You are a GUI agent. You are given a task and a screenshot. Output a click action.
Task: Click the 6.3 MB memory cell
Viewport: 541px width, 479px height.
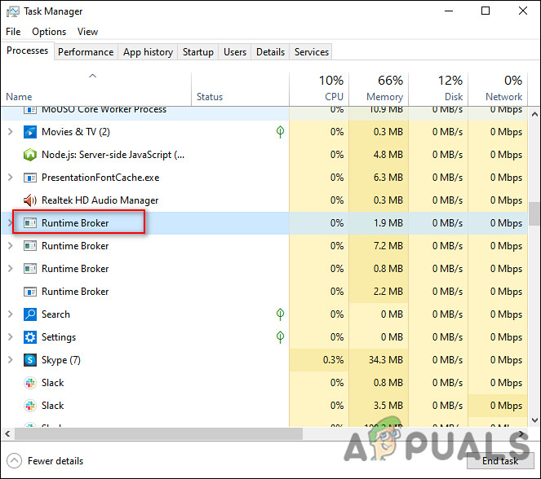click(379, 178)
